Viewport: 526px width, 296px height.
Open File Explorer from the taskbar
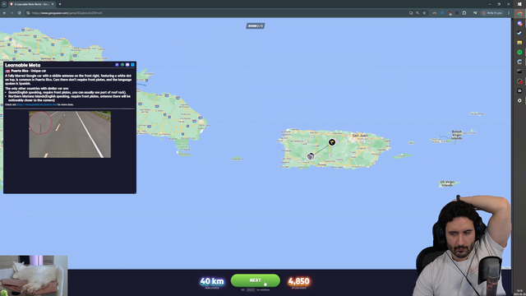pos(519,43)
